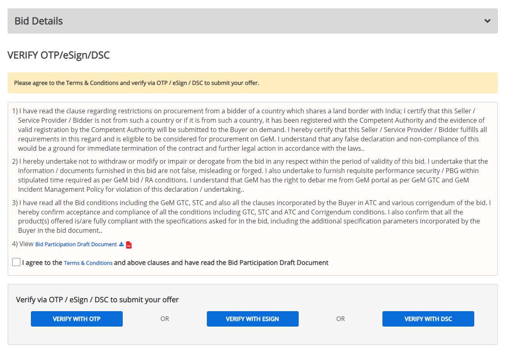
Task: Expand Bid Details using the chevron arrow
Action: [487, 21]
